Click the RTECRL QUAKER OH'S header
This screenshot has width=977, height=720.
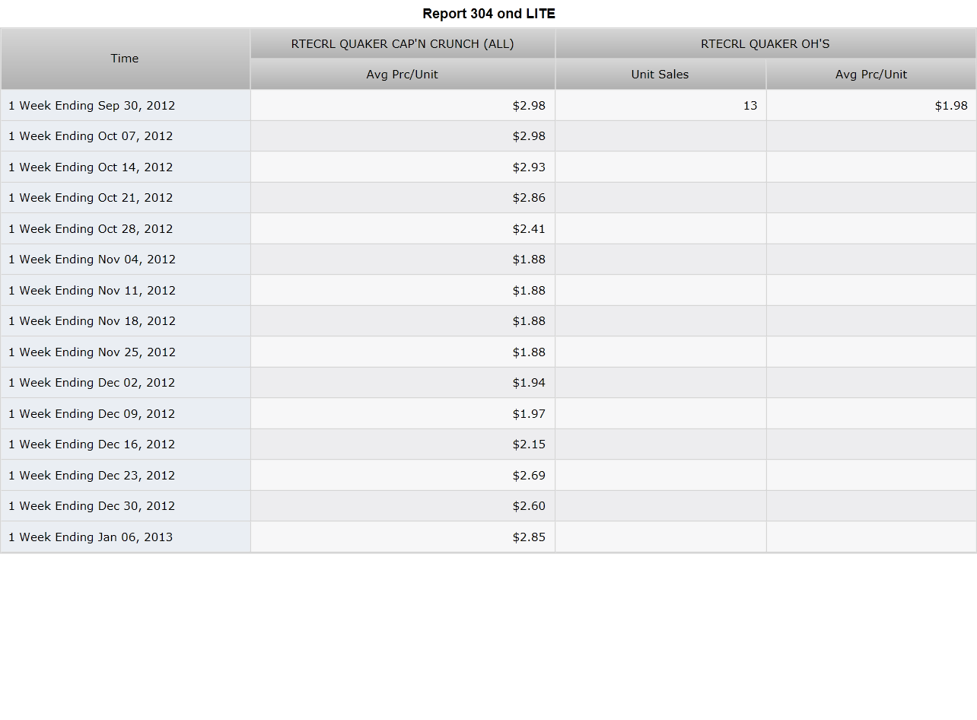point(765,44)
